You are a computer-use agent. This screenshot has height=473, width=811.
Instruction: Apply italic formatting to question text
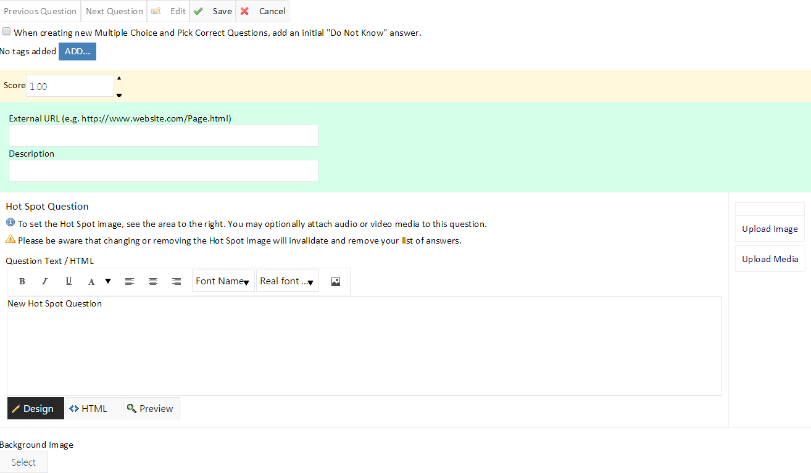(44, 281)
